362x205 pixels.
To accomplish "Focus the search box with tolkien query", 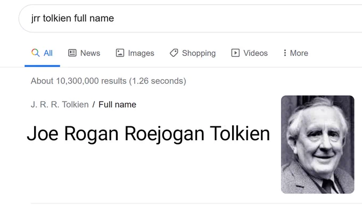I will [x=190, y=18].
